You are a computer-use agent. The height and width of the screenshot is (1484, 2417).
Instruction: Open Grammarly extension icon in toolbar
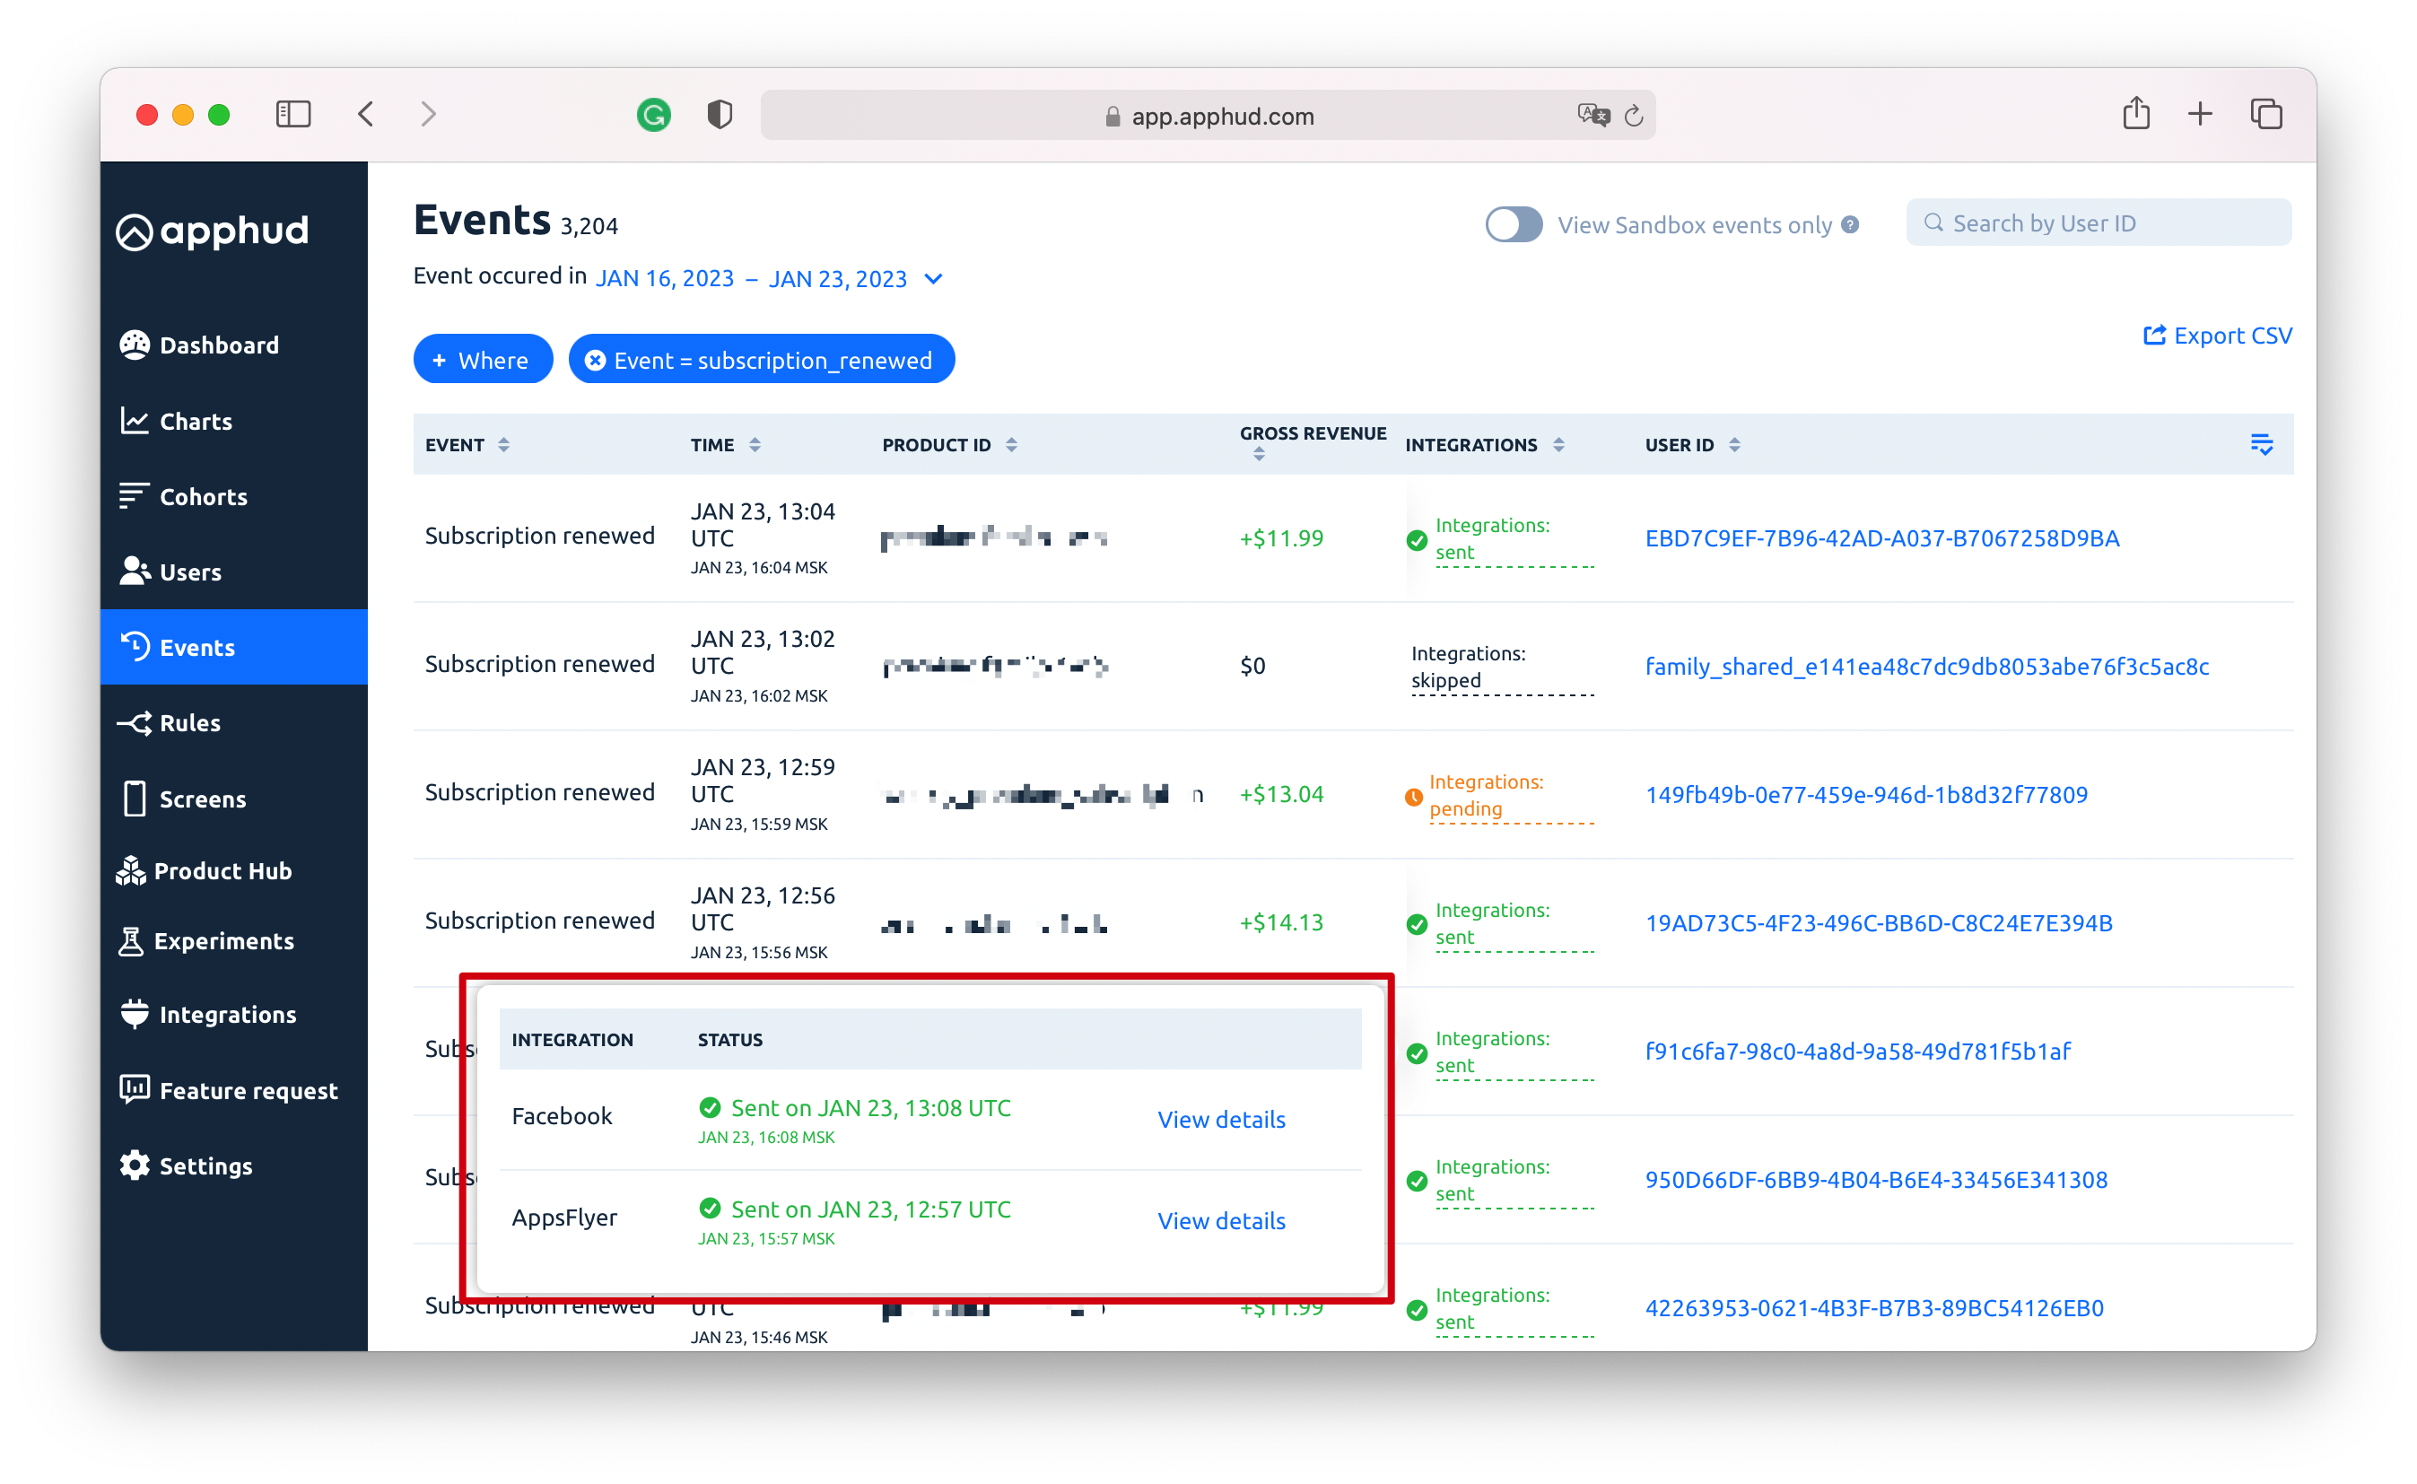tap(653, 115)
